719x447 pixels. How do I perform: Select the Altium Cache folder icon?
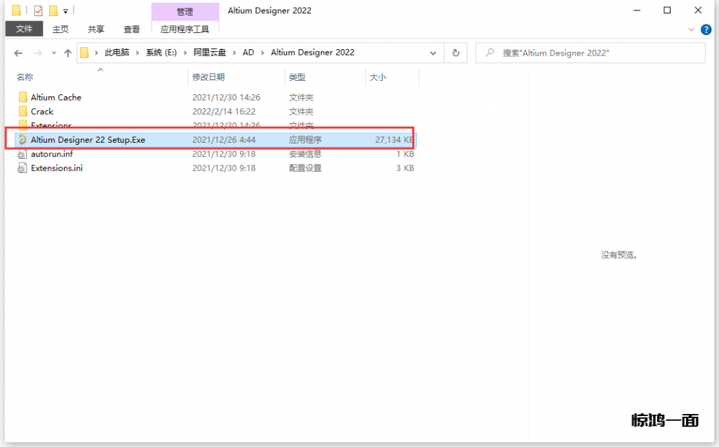click(x=22, y=98)
